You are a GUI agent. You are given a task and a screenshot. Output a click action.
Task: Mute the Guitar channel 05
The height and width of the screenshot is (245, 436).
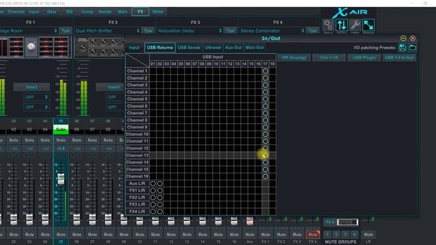point(61,235)
